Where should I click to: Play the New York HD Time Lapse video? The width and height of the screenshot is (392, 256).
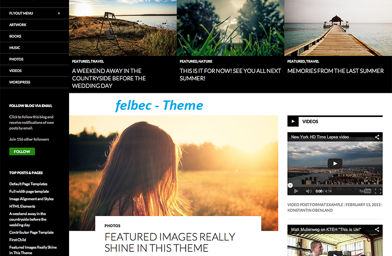pyautogui.click(x=335, y=164)
